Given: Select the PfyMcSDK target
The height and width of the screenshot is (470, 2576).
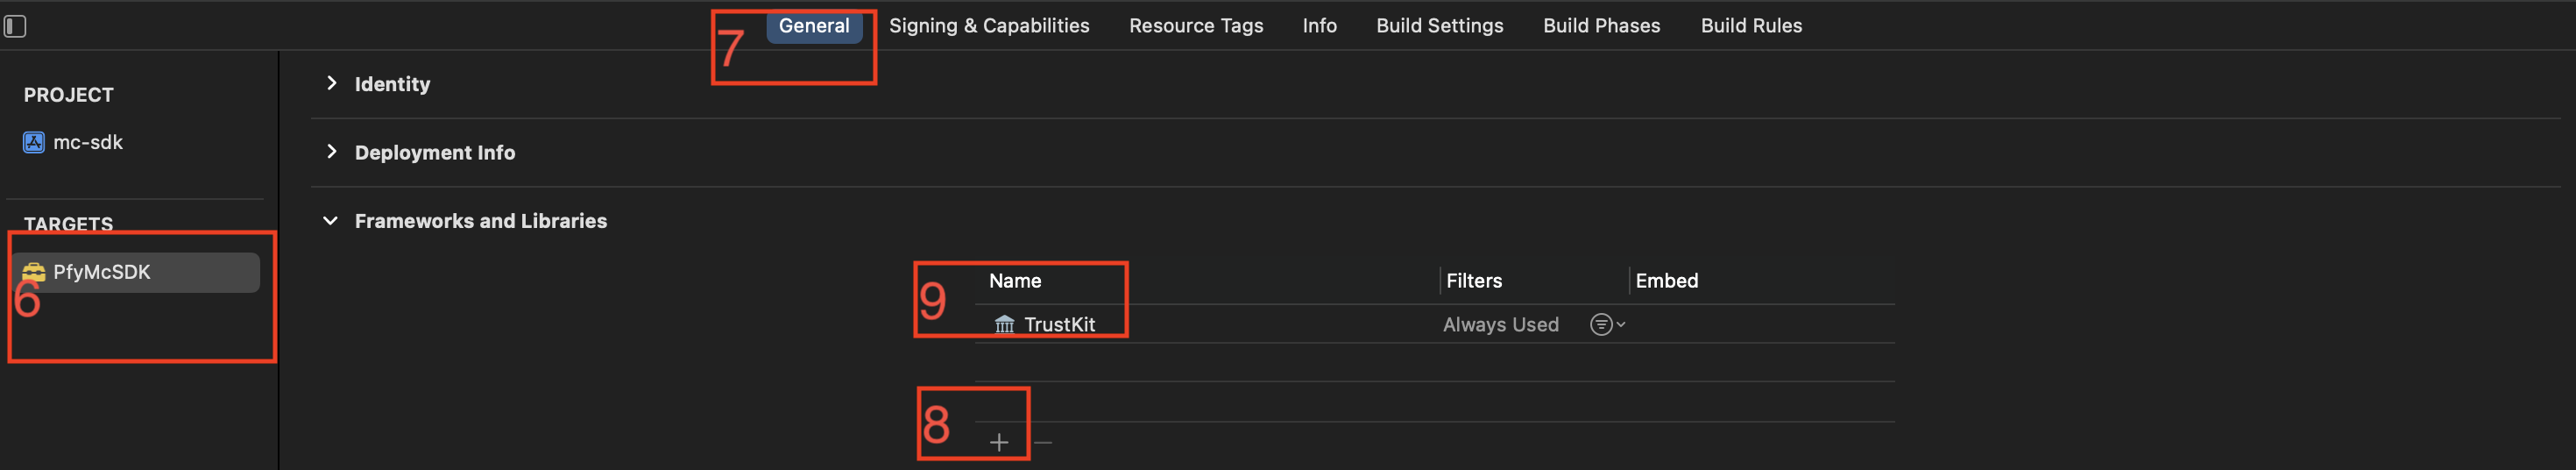Looking at the screenshot, I should 138,272.
